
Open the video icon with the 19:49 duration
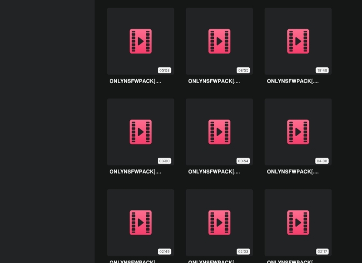[298, 41]
